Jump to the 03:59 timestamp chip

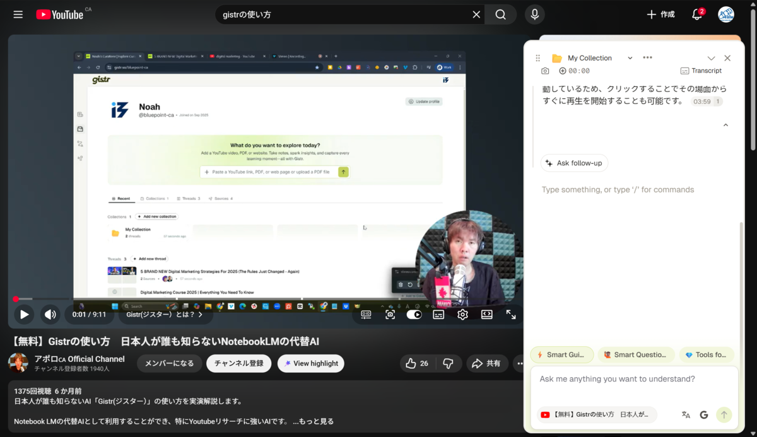[x=707, y=102]
